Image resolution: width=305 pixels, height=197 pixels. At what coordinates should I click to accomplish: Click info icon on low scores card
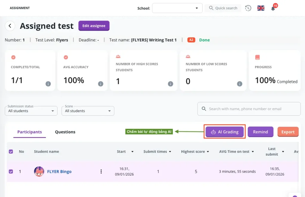[x=239, y=84]
